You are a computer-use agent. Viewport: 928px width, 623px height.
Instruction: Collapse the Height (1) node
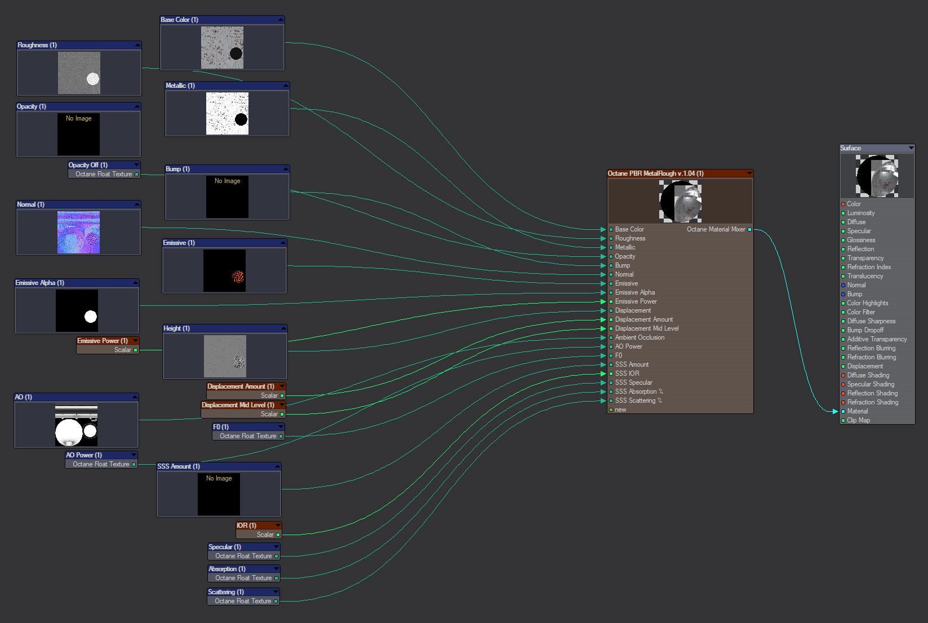(283, 328)
